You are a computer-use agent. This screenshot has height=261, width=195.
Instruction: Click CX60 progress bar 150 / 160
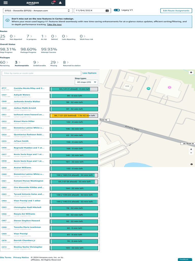74,175
